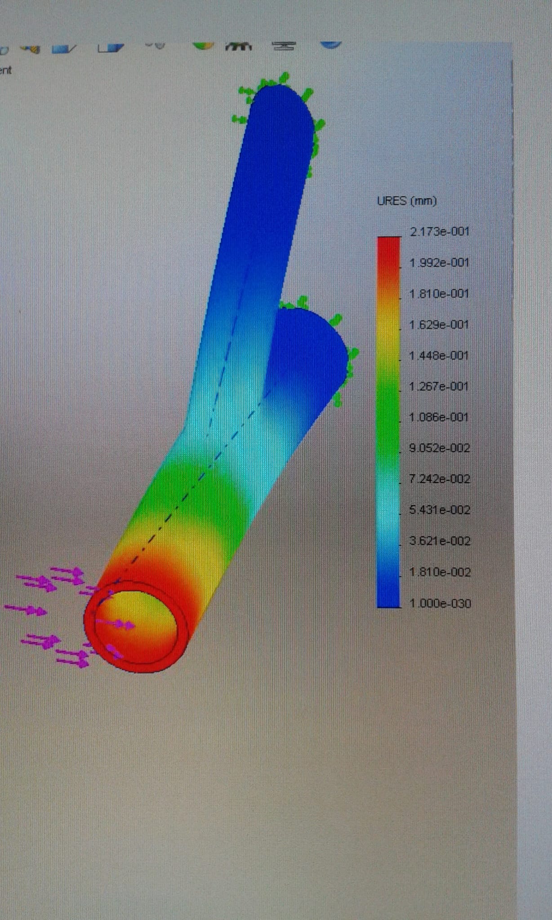Viewport: 552px width, 920px height.
Task: Click the yellow and blue striped toolbar icon
Action: point(30,49)
